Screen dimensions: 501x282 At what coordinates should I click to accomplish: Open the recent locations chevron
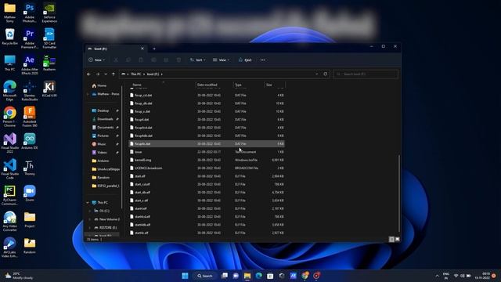click(x=106, y=74)
